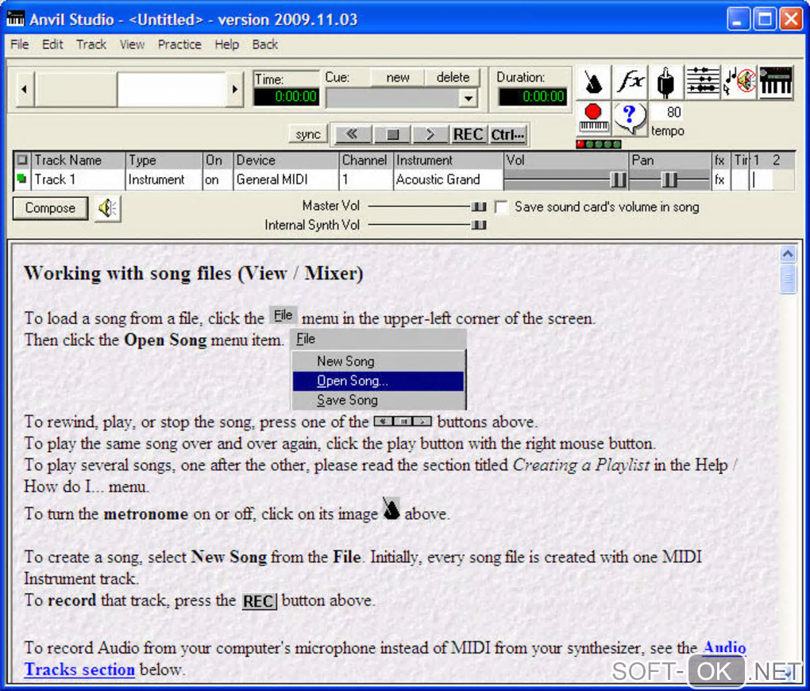Click the muted notes speaker icon
Screen dimensions: 810x691
[x=739, y=83]
